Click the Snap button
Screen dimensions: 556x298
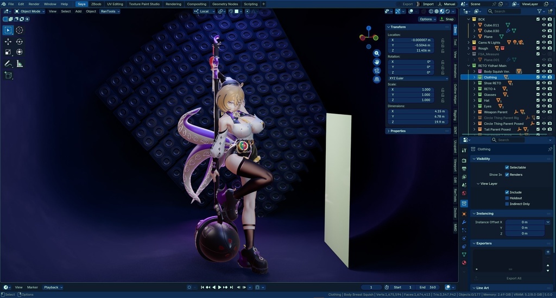click(447, 19)
